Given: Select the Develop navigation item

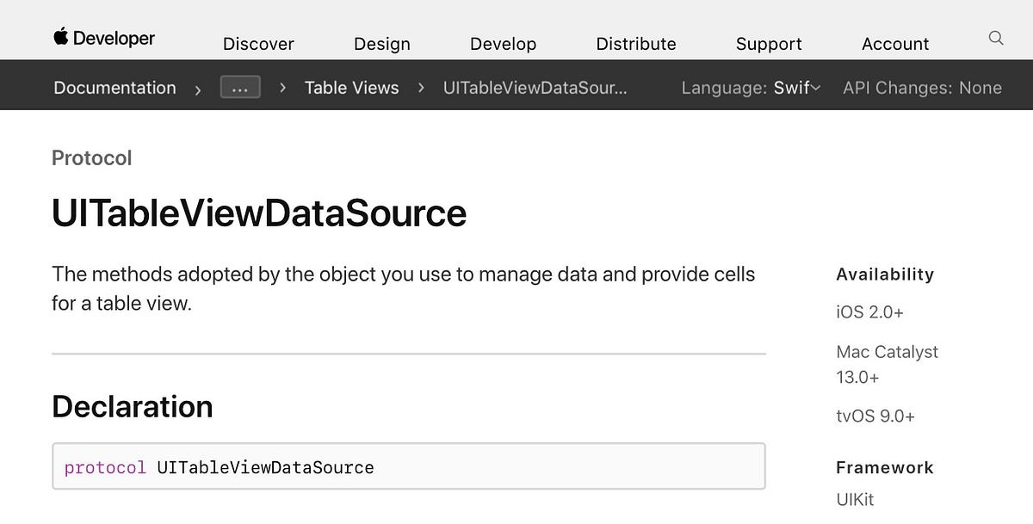Looking at the screenshot, I should (503, 44).
